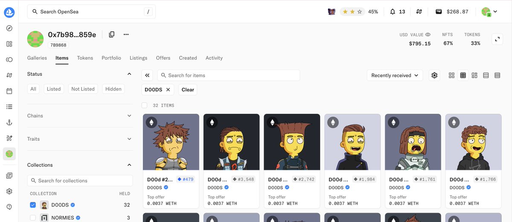Image resolution: width=512 pixels, height=222 pixels.
Task: Select the Hidden status filter
Action: (x=113, y=89)
